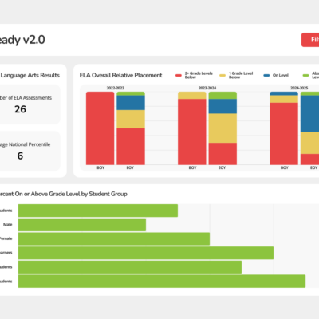The height and width of the screenshot is (319, 319).
Task: Click the 2023-2024 year label
Action: pos(207,88)
